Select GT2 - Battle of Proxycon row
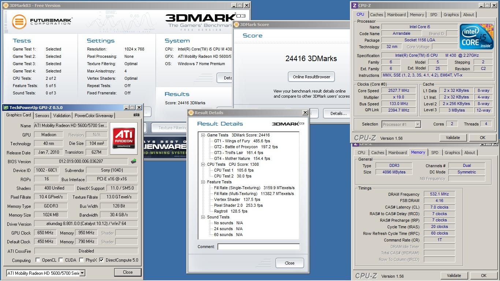 coord(246,147)
